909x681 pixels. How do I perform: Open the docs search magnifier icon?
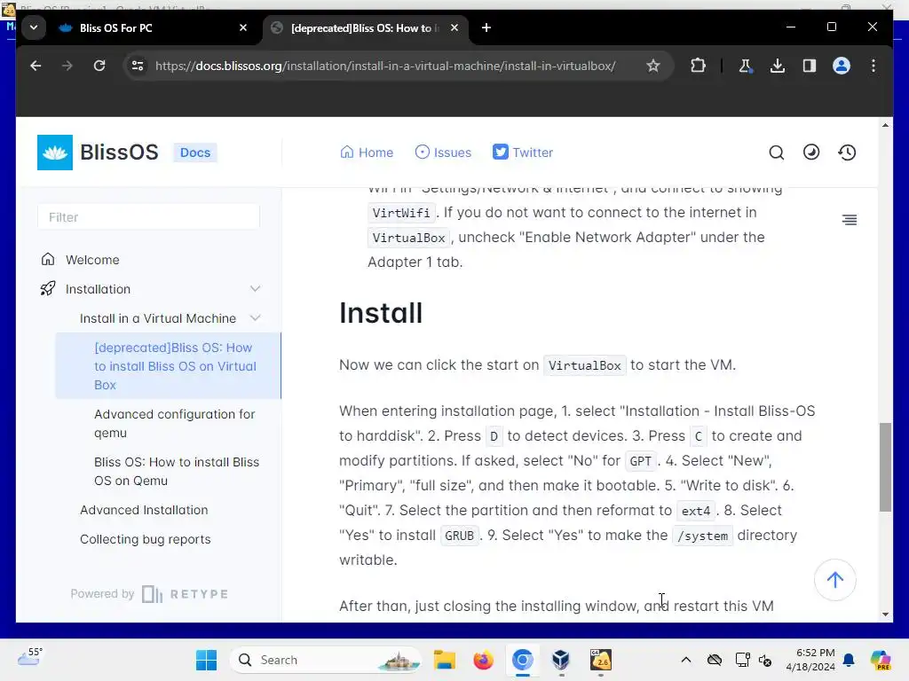[776, 153]
